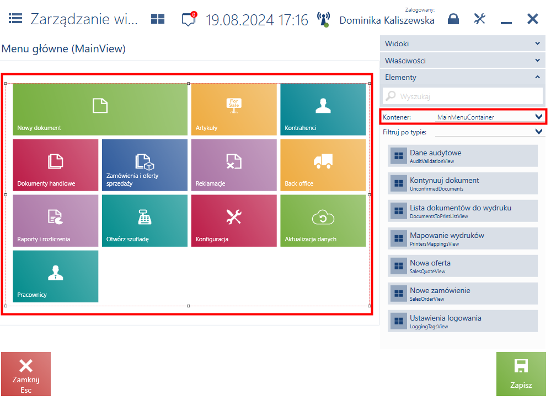Click the PrintersMappingsView label
551x401 pixels.
coord(434,244)
